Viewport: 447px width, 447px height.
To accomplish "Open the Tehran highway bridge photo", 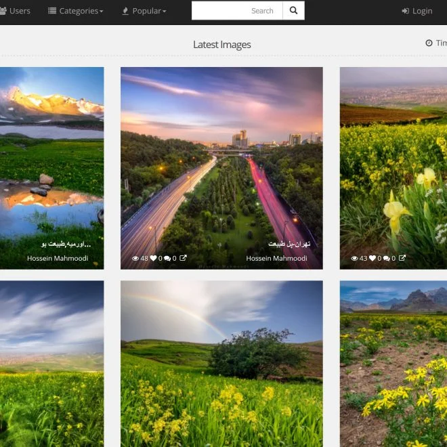I will (221, 168).
